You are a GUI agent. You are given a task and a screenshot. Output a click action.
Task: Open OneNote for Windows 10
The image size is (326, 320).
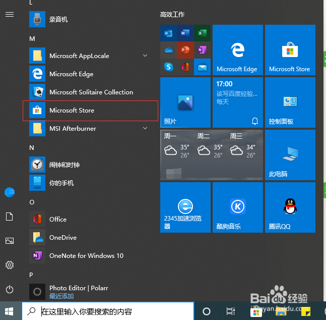[89, 255]
